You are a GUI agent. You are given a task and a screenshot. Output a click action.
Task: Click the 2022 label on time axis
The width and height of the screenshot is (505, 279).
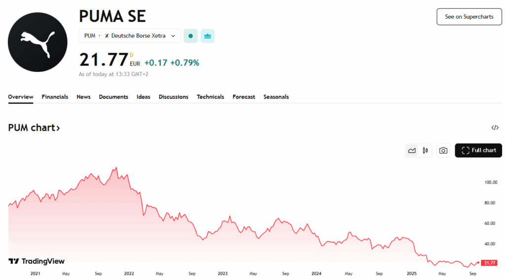pyautogui.click(x=129, y=274)
